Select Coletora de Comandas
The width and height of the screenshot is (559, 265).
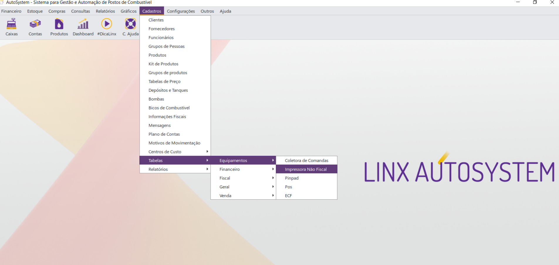(306, 160)
